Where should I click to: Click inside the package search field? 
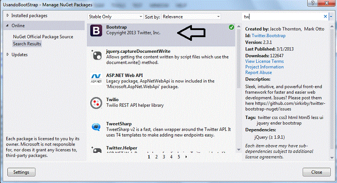tap(283, 17)
